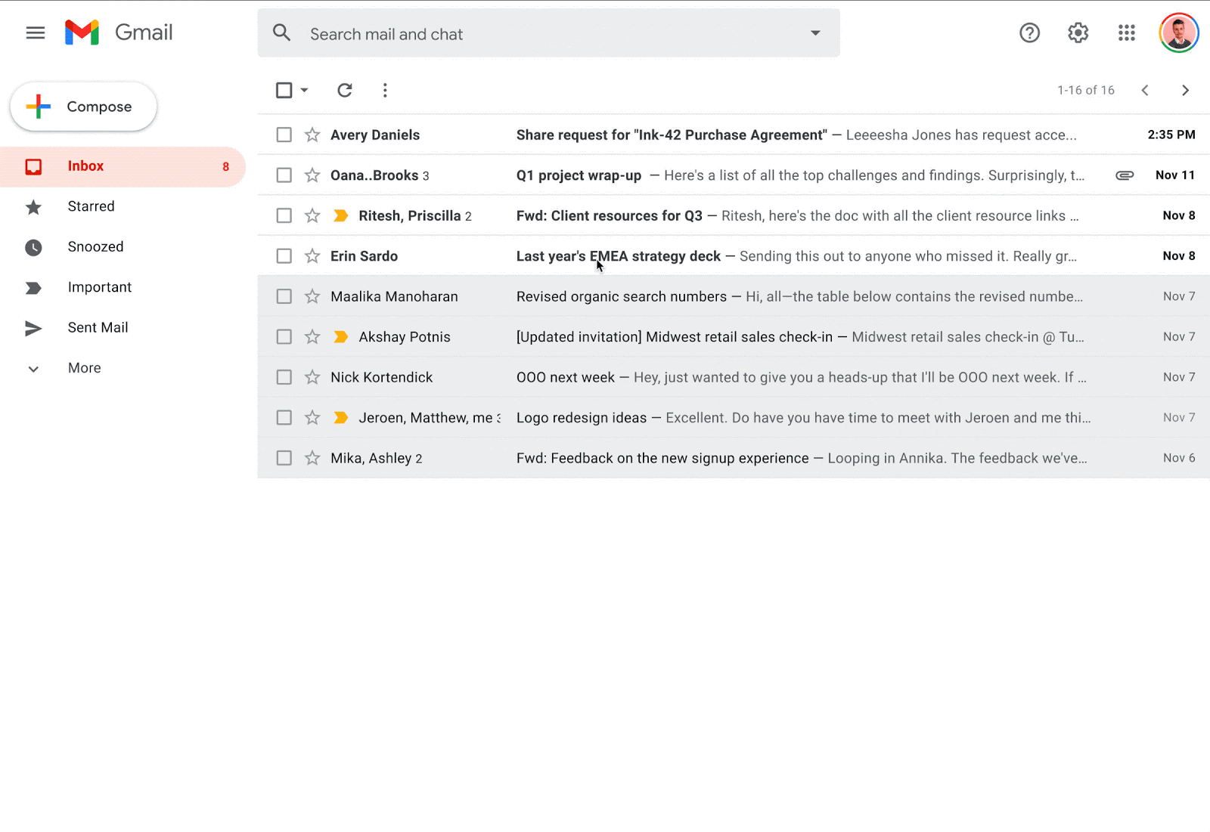Open Gmail settings gear

tap(1077, 32)
